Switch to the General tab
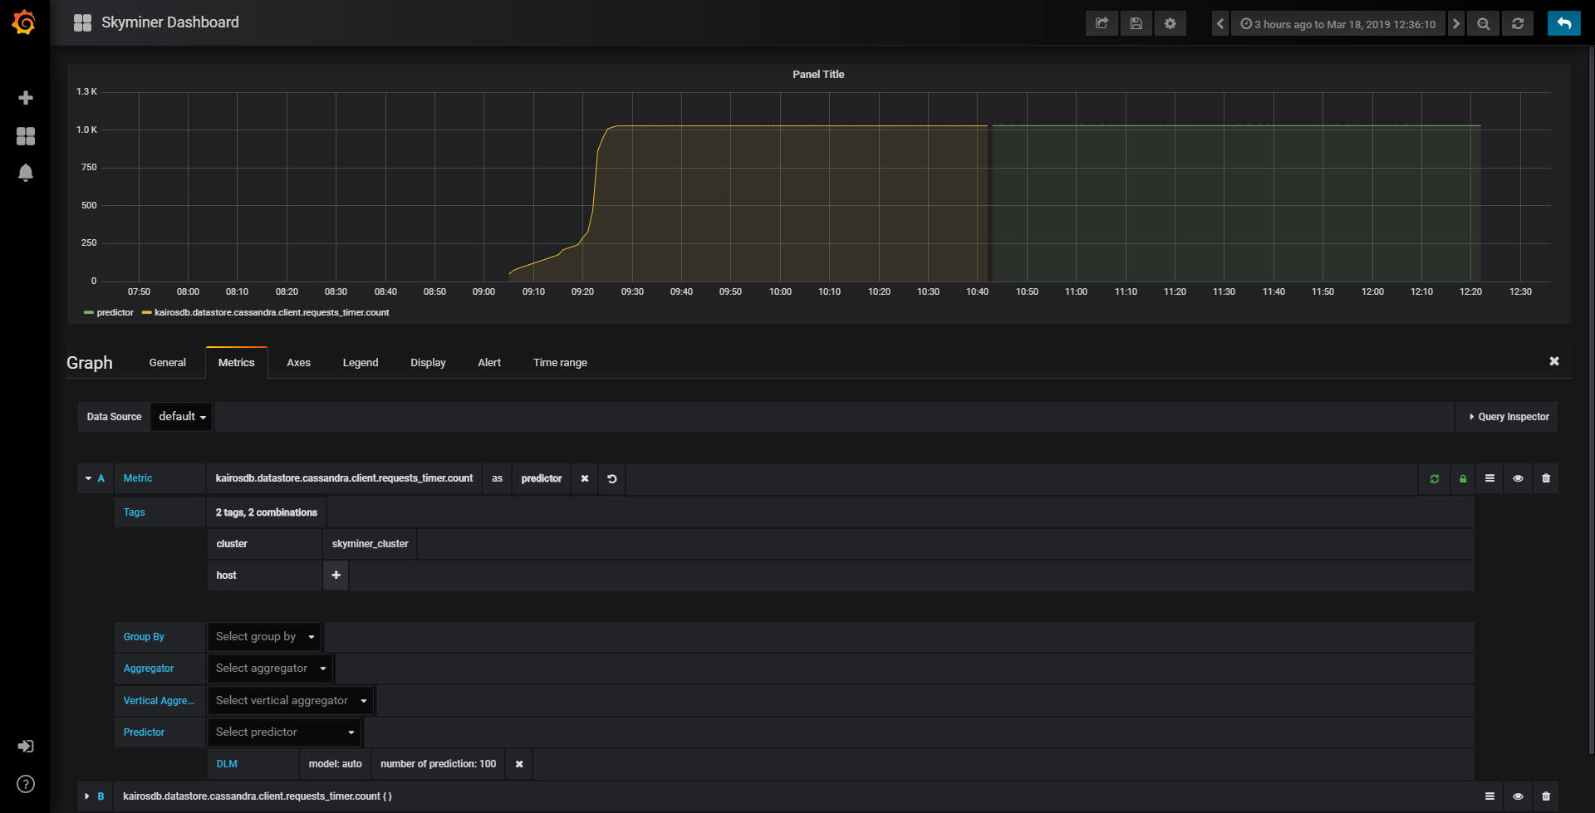1595x813 pixels. point(168,363)
